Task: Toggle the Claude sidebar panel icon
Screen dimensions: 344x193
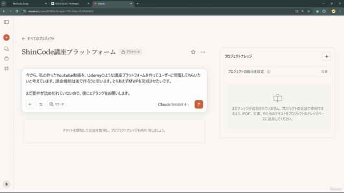Action: [x=6, y=22]
